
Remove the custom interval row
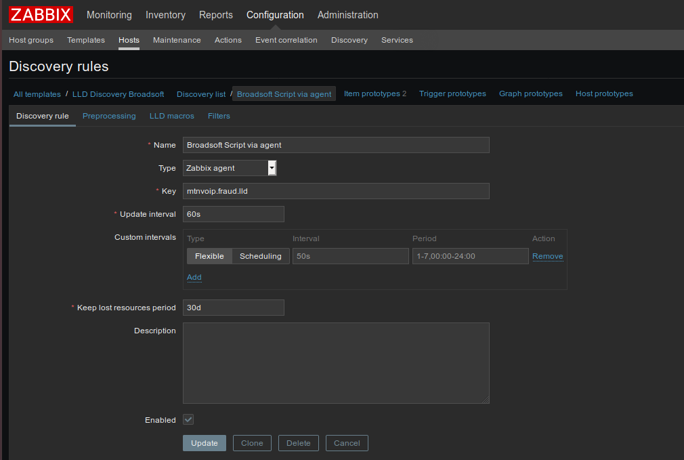(547, 256)
